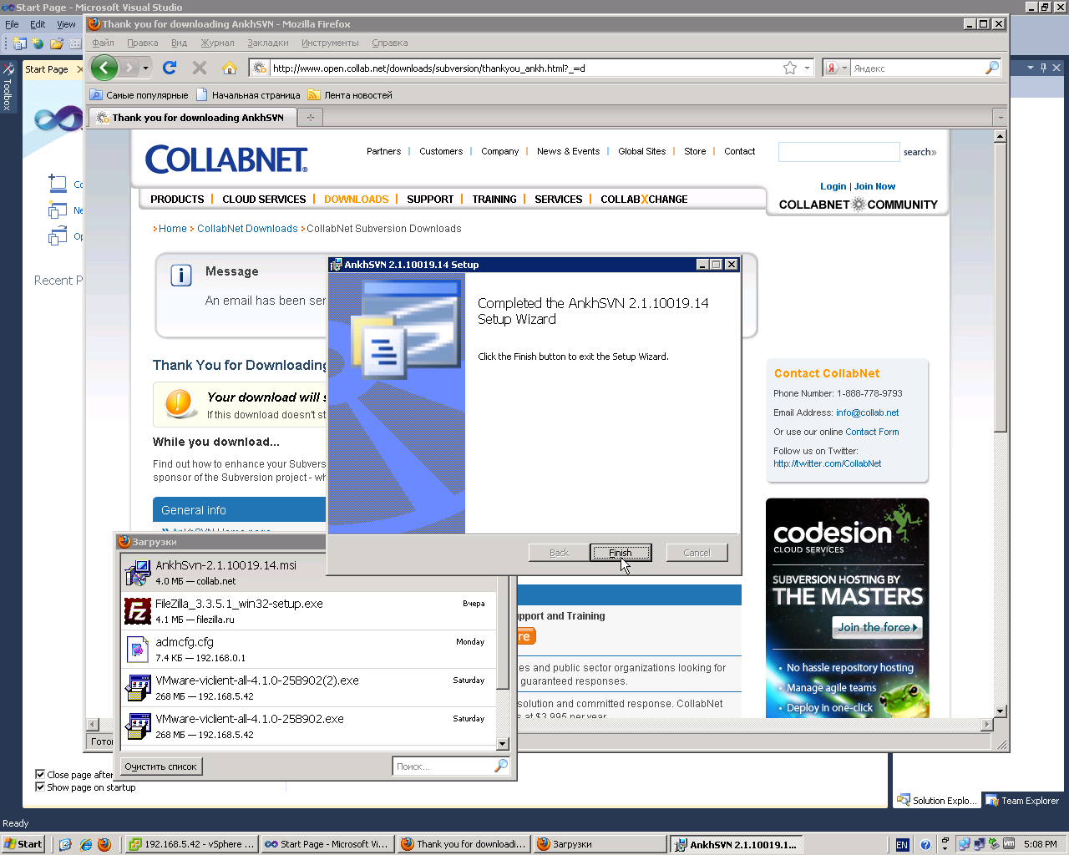Click Finish in the AnkhSVN Setup wizard
Viewport: 1069px width, 855px height.
621,553
